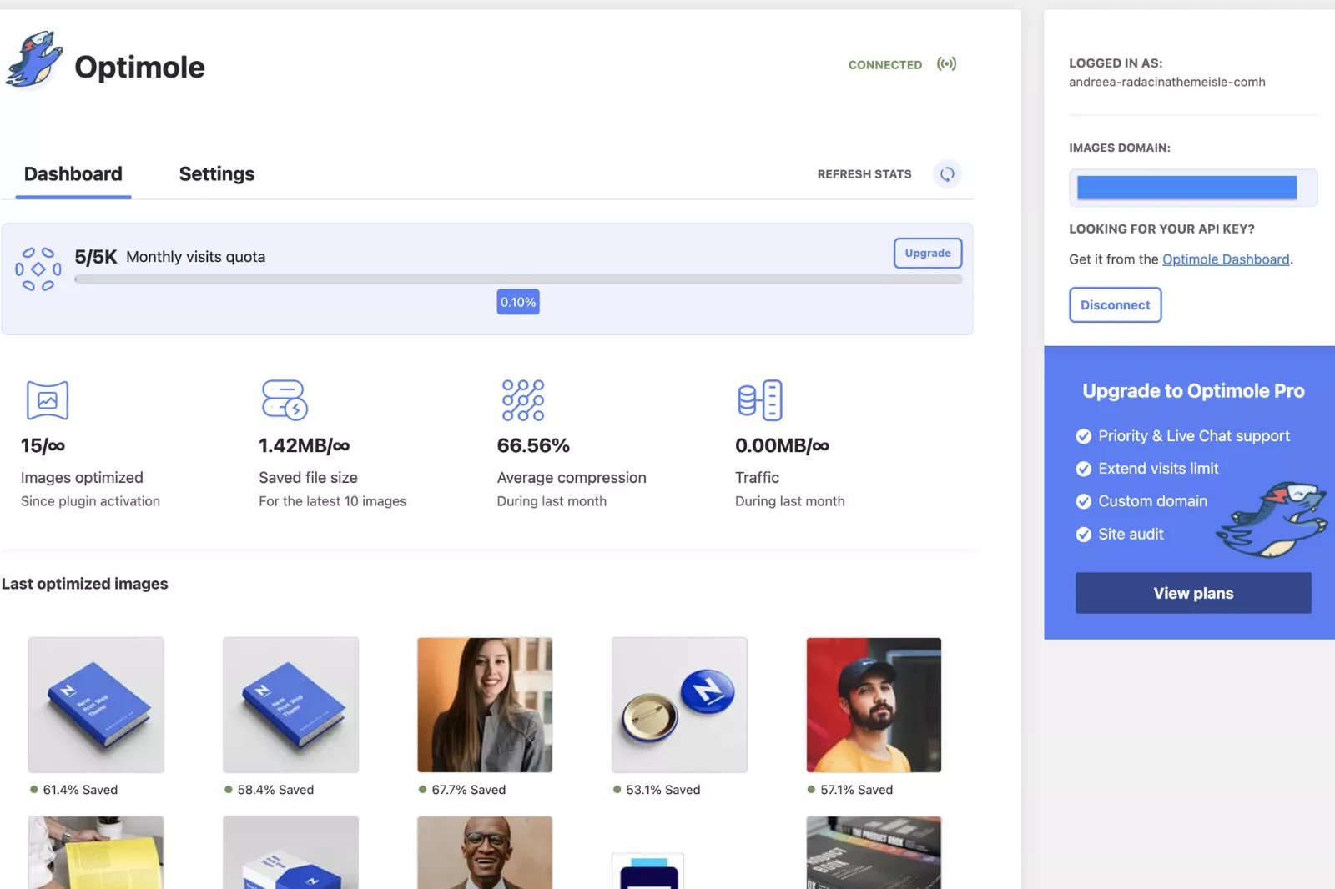Click the Upgrade button in quota box
Viewport: 1335px width, 889px height.
(928, 253)
